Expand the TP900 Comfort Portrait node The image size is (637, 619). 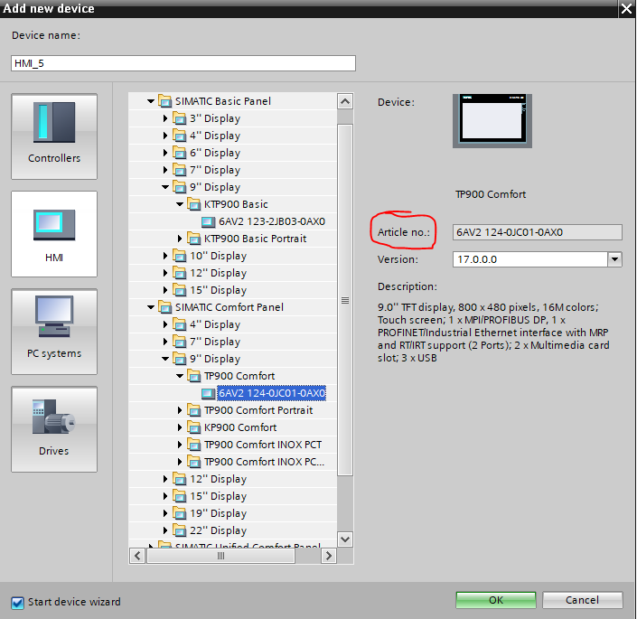(180, 410)
